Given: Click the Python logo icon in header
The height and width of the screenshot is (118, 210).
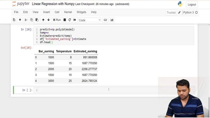Looking at the screenshot, I should (180, 4).
